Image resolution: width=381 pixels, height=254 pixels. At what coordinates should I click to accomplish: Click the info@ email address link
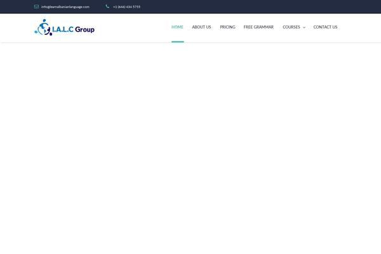65,7
